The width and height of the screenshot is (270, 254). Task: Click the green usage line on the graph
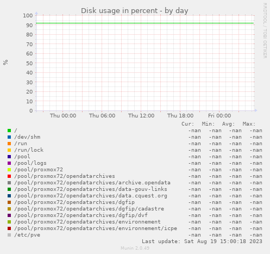point(145,23)
